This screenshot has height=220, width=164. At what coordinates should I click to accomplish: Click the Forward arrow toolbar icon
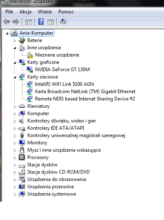[x=16, y=22]
